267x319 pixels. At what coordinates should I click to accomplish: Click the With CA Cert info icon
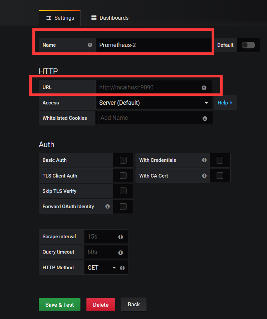coord(204,176)
